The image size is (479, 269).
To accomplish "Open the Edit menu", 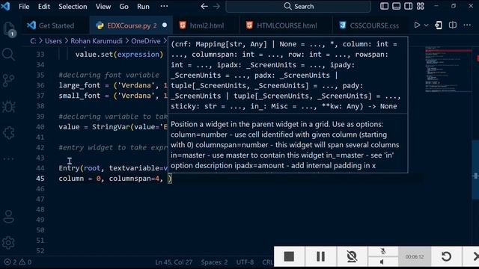I will (x=44, y=7).
